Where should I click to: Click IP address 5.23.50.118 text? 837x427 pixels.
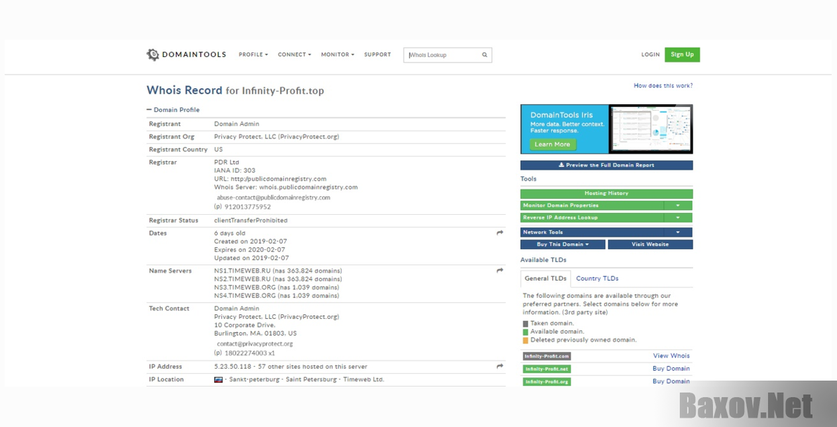233,367
